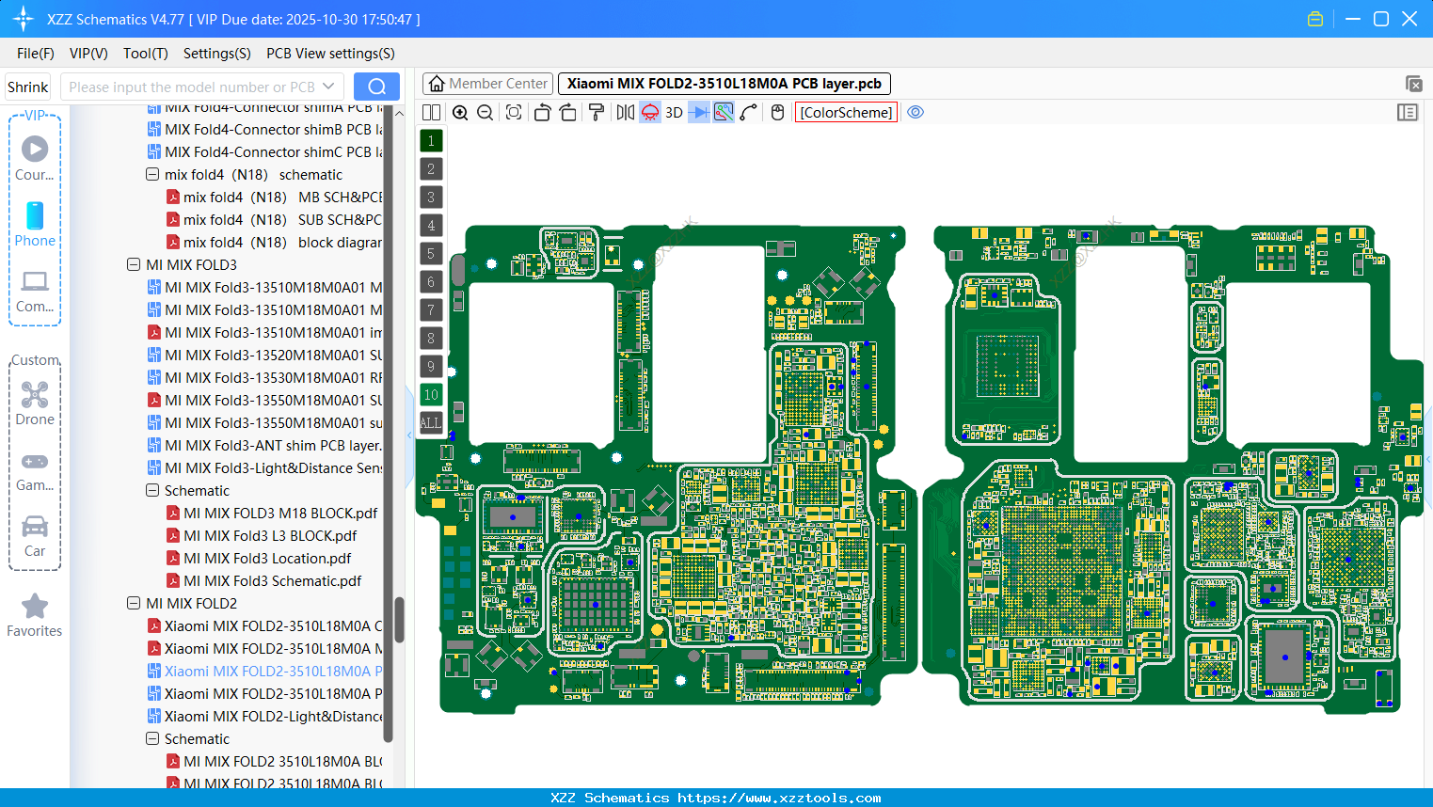This screenshot has height=807, width=1433.
Task: Click the Member Center button
Action: [x=486, y=83]
